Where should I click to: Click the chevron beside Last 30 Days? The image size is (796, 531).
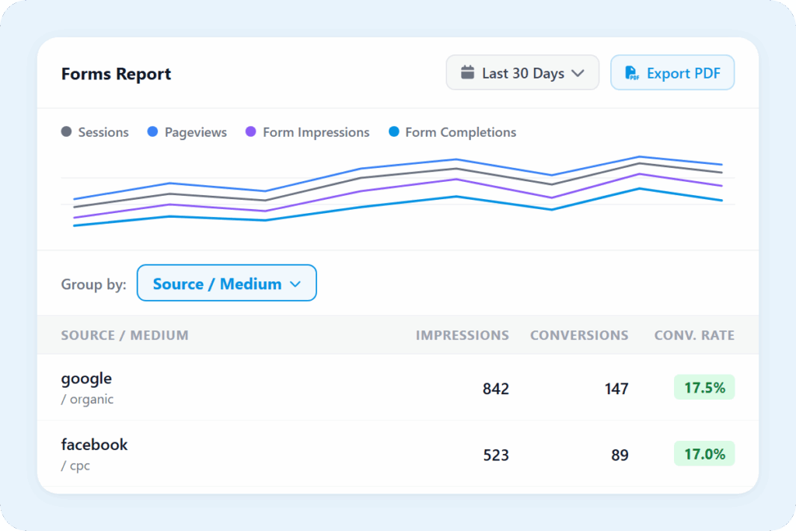[578, 73]
